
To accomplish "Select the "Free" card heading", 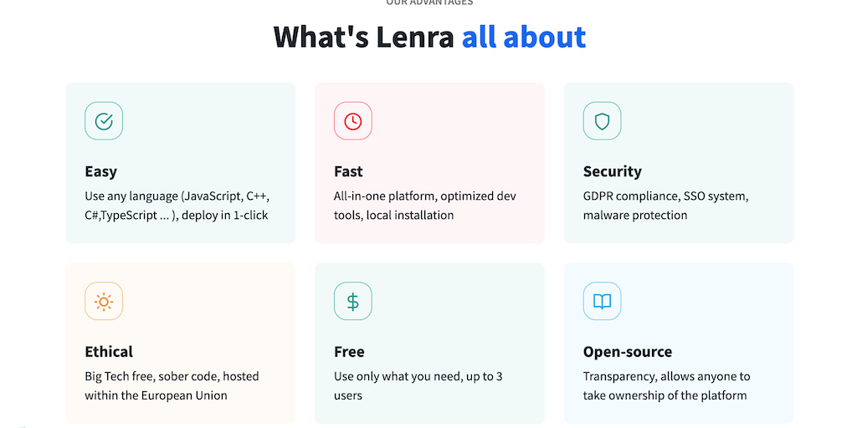I will 349,352.
